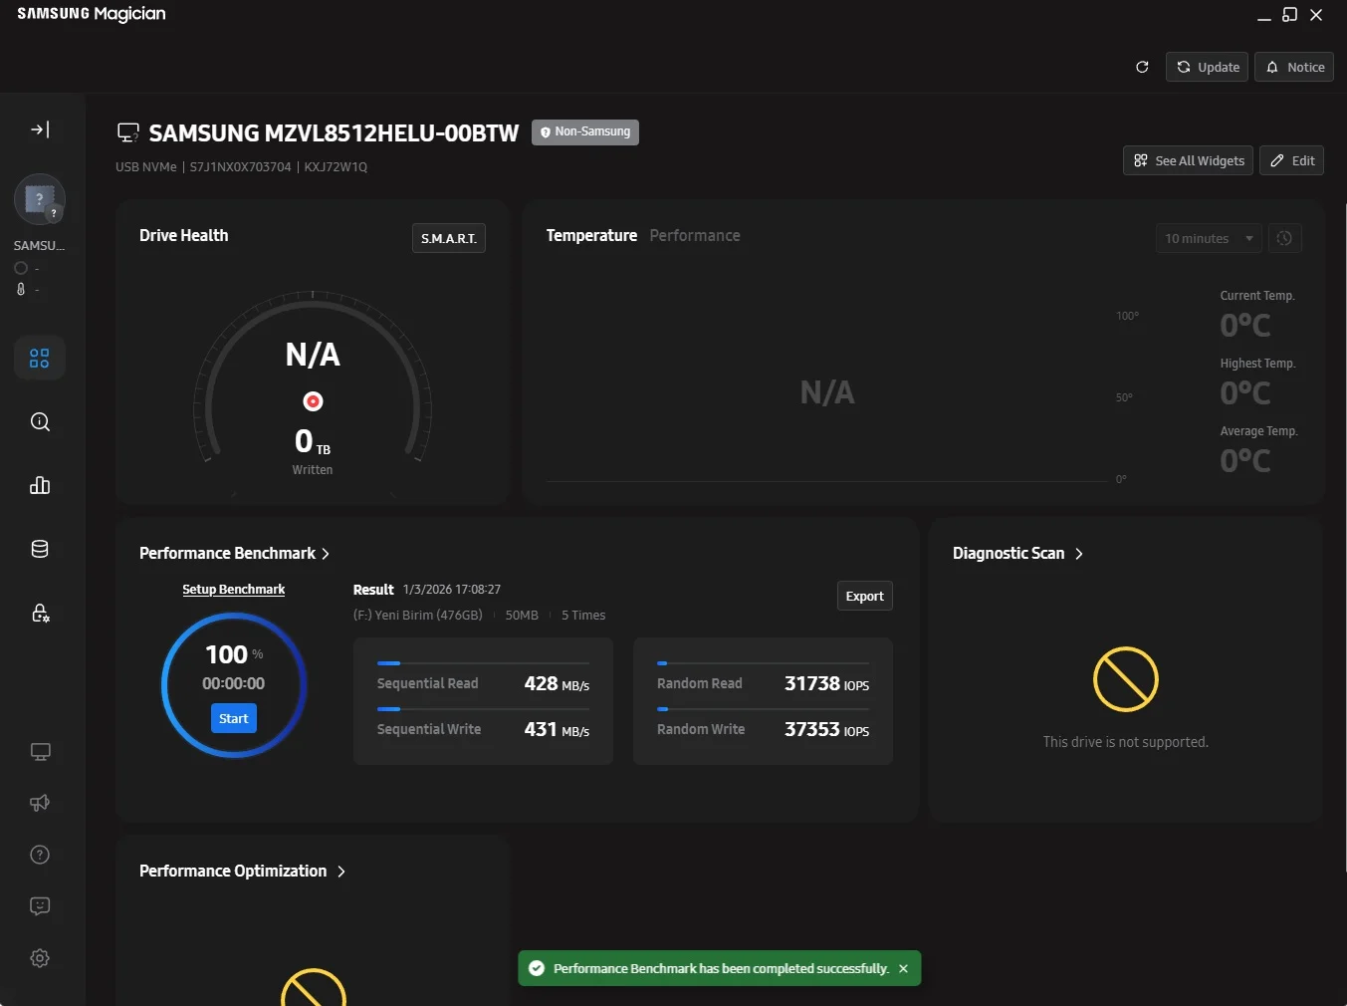Click the Non-Samsung badge
Image resolution: width=1347 pixels, height=1006 pixels.
tap(585, 131)
